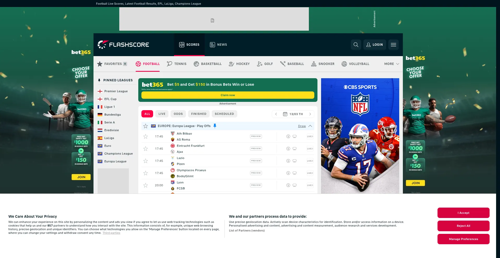The image size is (500, 258).
Task: Favorite the Ath Bilbao vs AS Roma match
Action: point(146,136)
